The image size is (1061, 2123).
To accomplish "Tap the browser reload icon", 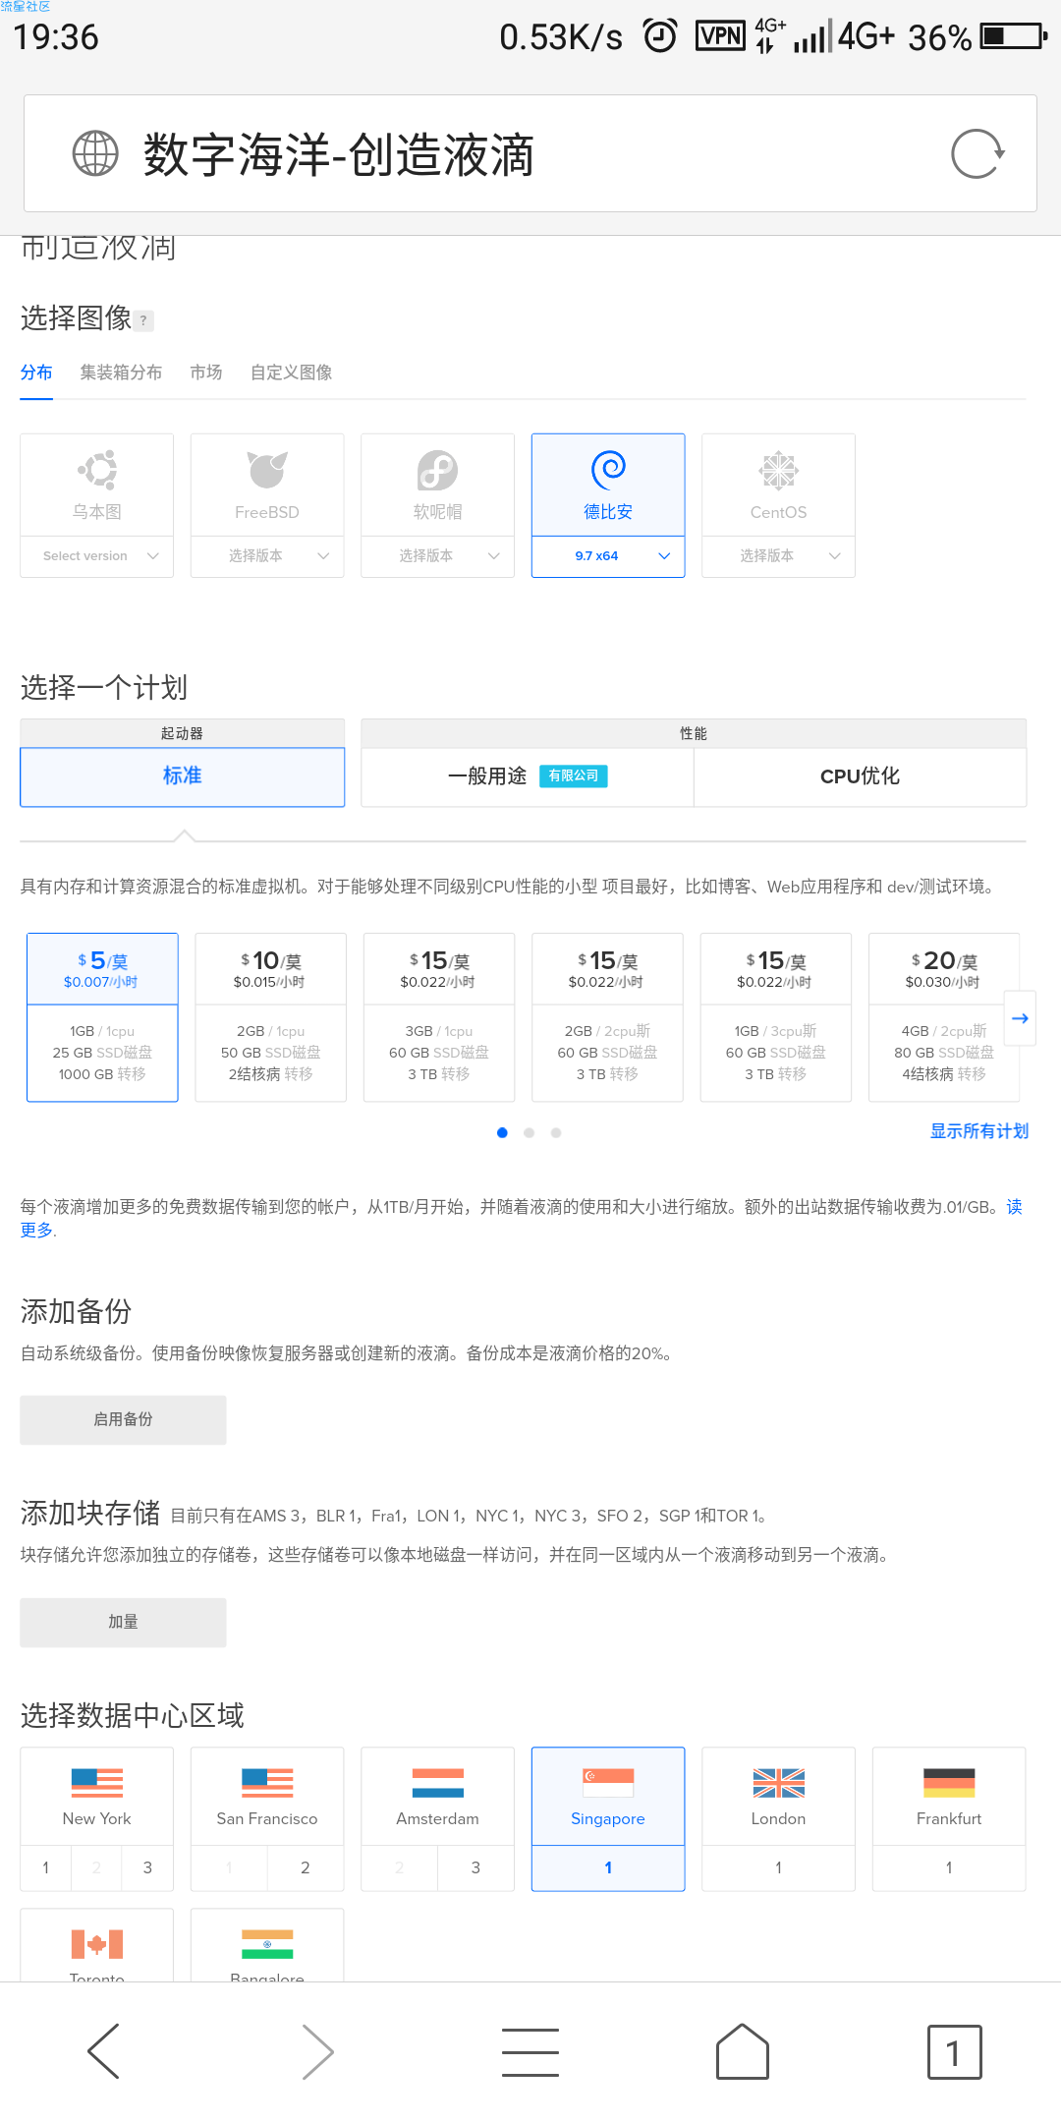I will click(x=977, y=154).
